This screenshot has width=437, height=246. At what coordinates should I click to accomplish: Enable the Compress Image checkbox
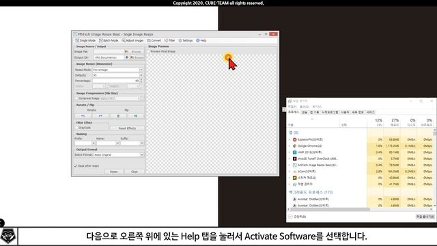point(76,98)
